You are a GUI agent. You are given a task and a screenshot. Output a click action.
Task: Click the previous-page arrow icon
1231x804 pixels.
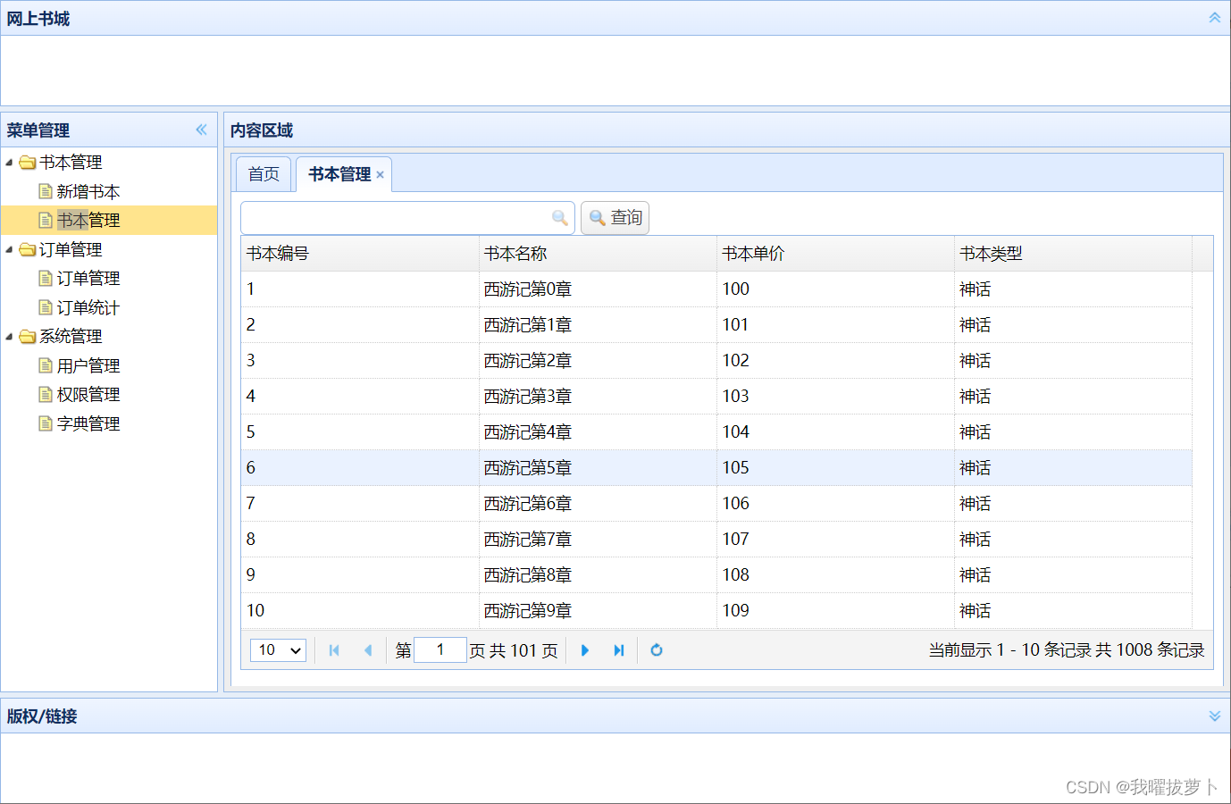tap(370, 650)
